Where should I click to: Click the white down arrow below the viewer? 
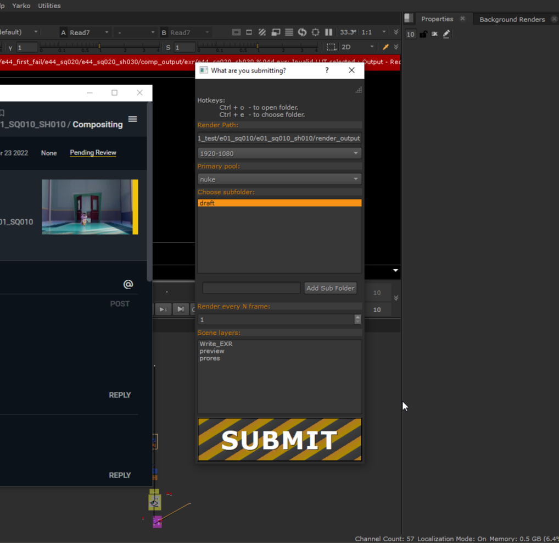395,270
